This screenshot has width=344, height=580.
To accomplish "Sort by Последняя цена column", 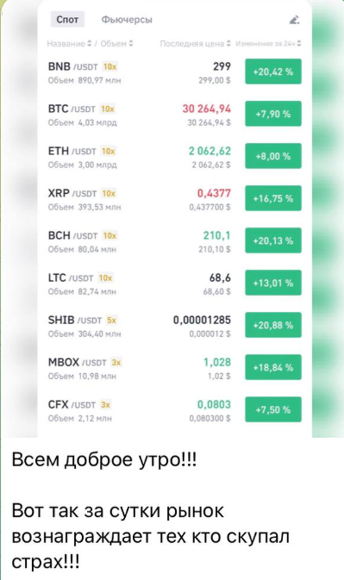I will [x=196, y=44].
